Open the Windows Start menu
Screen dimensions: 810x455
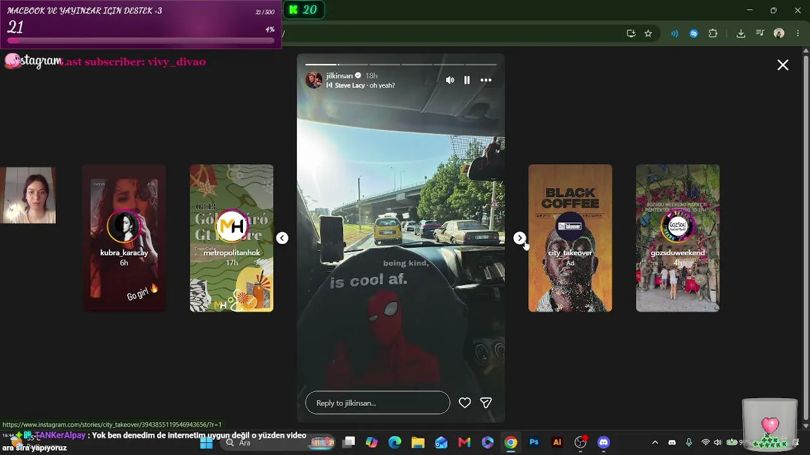point(206,442)
